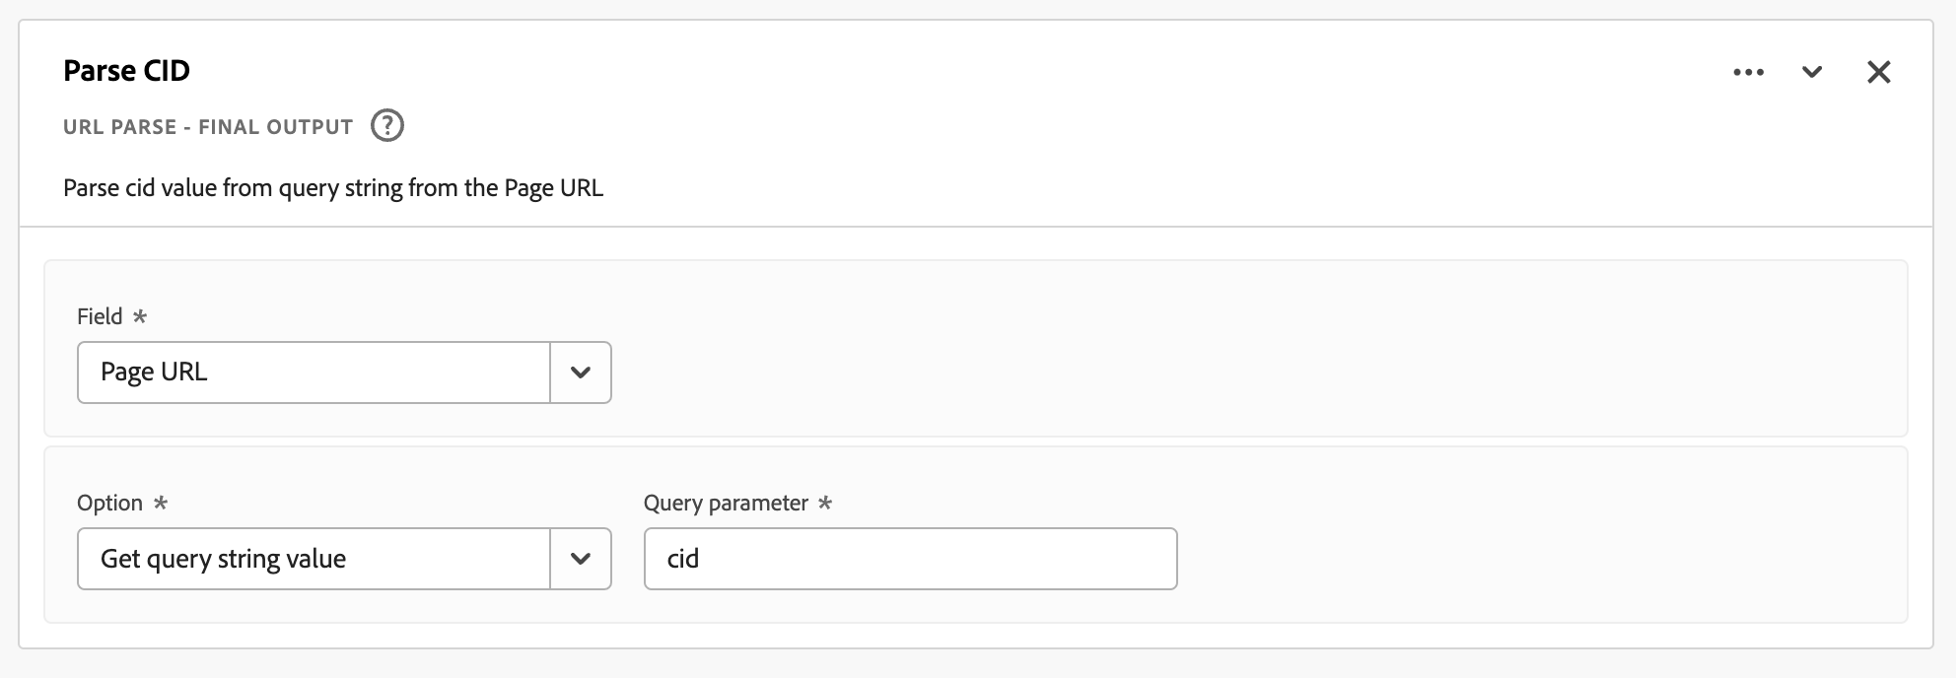Click the asterisk beside Field label
This screenshot has height=678, width=1956.
pos(140,316)
